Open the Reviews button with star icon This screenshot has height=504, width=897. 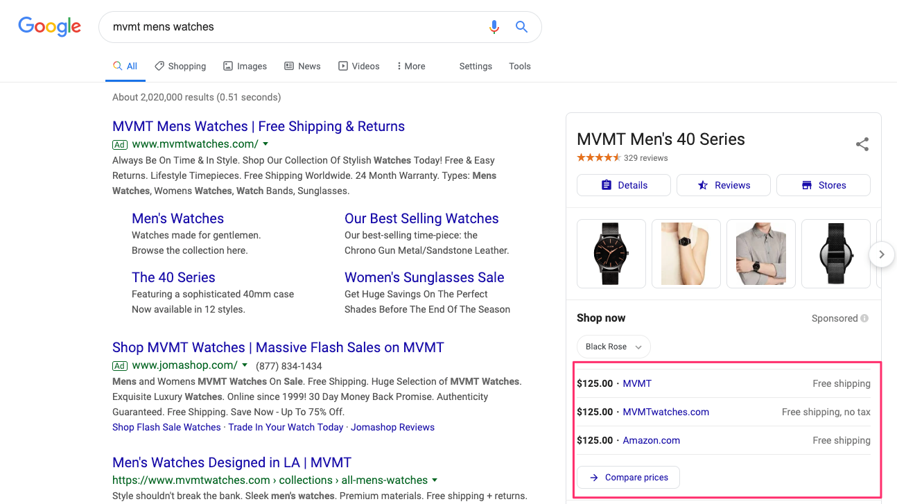tap(724, 185)
